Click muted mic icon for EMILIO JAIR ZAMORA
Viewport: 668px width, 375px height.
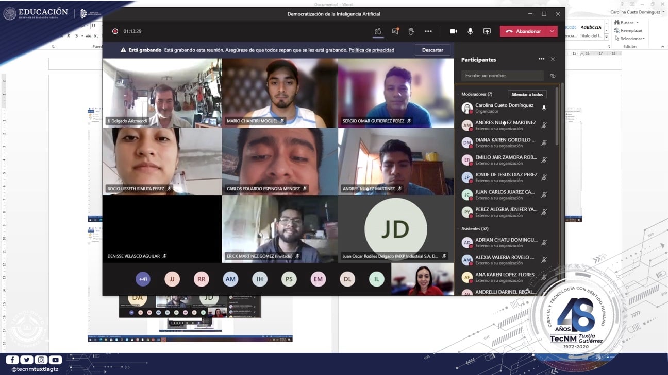pyautogui.click(x=544, y=160)
